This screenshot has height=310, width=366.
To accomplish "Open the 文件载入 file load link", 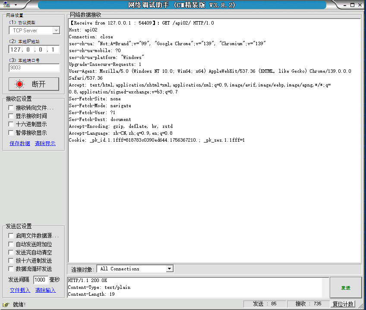I will (20, 290).
